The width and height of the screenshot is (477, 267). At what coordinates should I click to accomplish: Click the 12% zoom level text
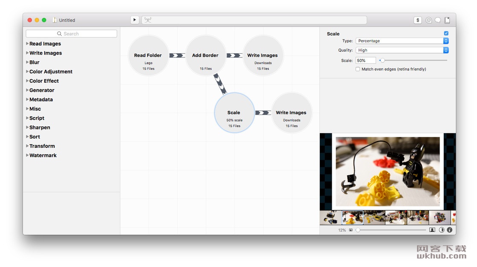point(342,230)
